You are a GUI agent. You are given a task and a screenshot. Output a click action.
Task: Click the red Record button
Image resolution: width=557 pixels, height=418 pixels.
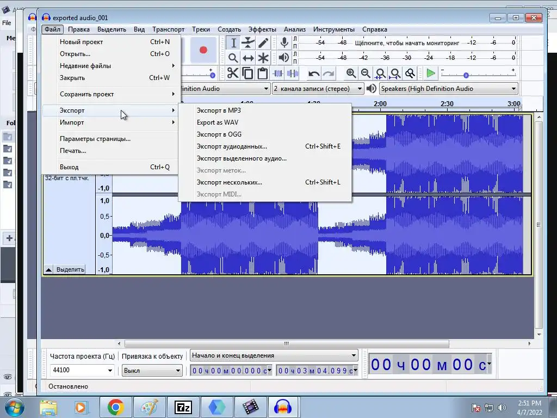tap(203, 50)
